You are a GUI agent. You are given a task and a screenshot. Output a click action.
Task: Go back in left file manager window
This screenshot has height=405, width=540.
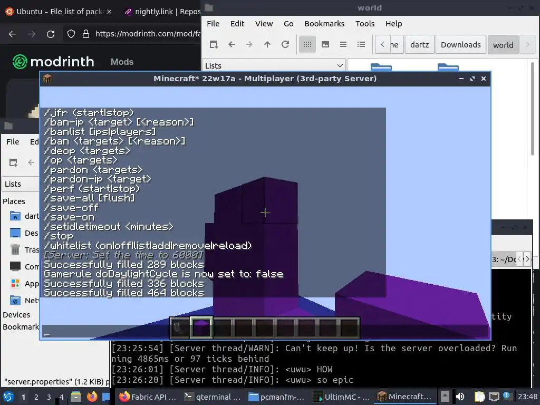pos(31,162)
